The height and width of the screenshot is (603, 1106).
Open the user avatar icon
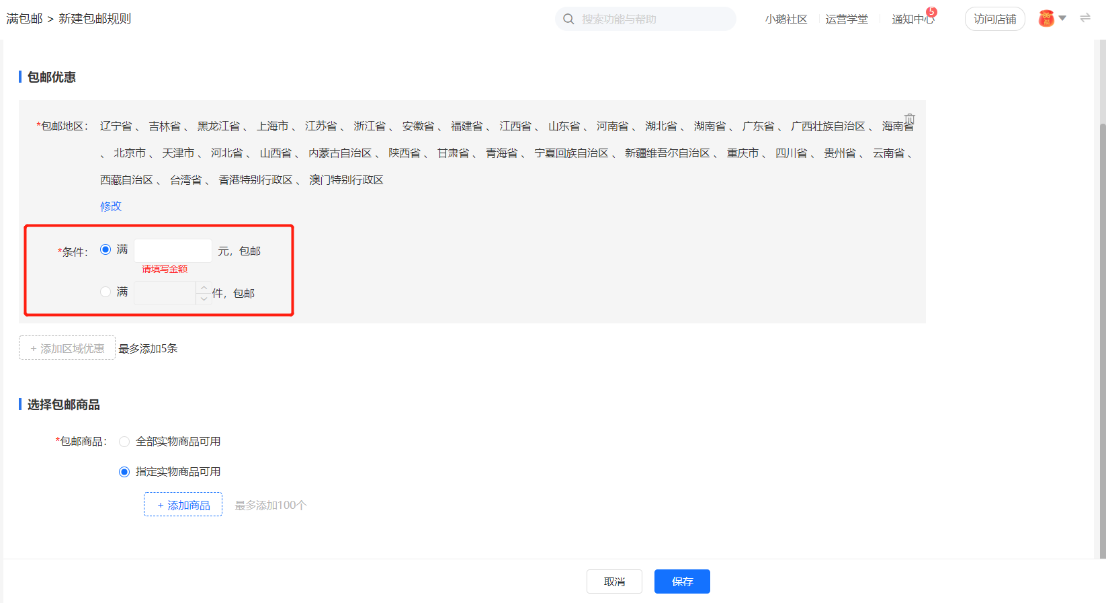click(x=1046, y=19)
